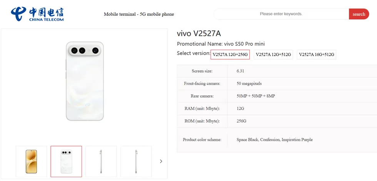
Task: Show next thumbnails with right chevron
Action: 161,161
